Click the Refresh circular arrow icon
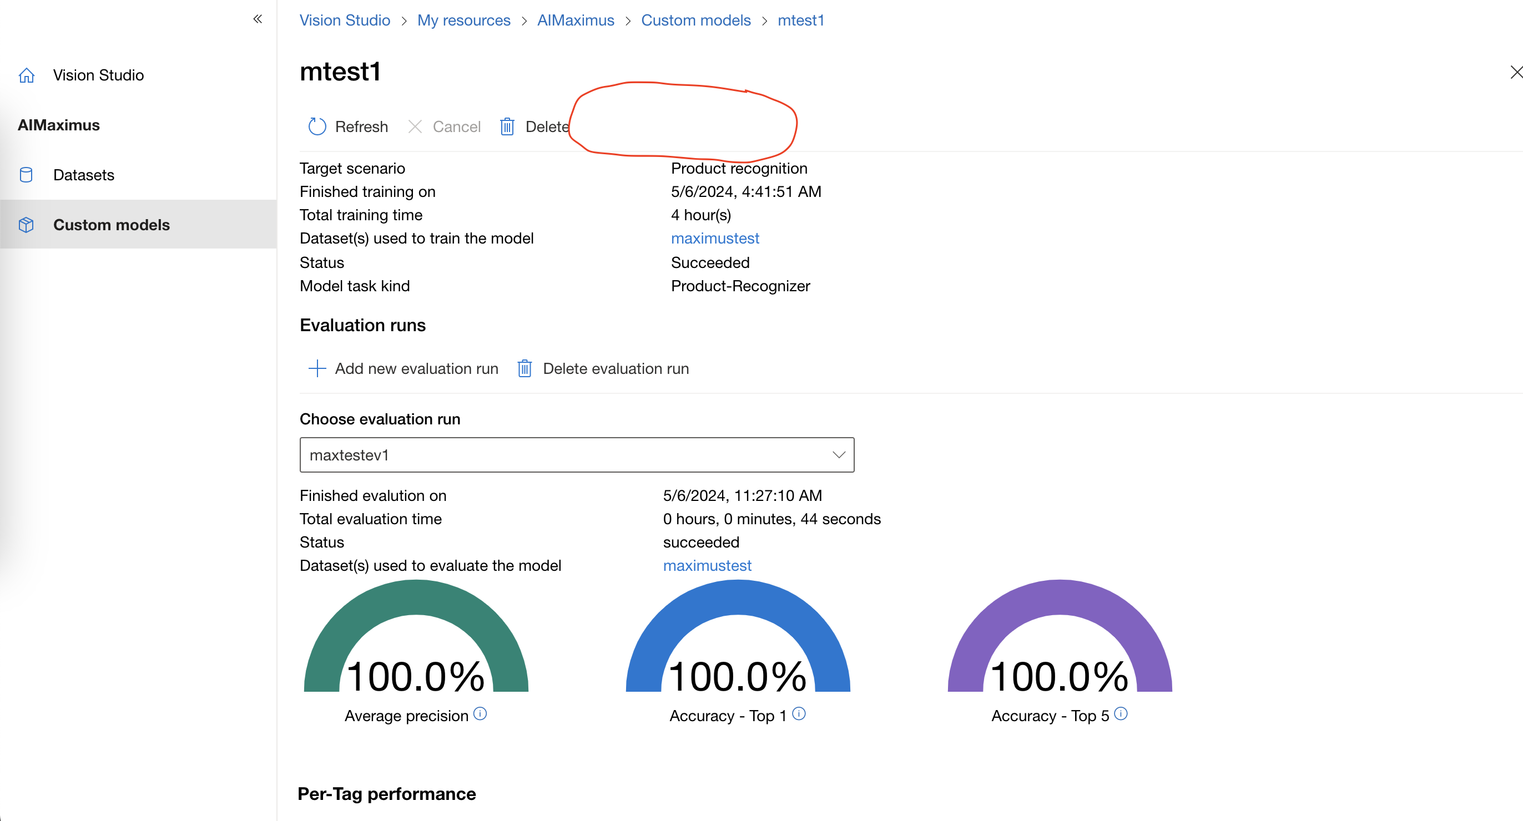The height and width of the screenshot is (821, 1523). point(317,126)
